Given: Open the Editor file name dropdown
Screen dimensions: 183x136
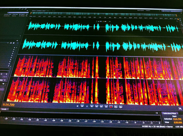Looking at the screenshot, I should pyautogui.click(x=47, y=11).
